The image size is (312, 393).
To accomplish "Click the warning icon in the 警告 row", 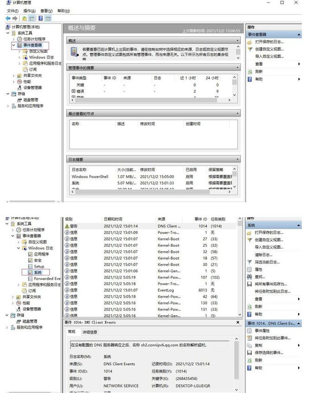I will [x=67, y=226].
